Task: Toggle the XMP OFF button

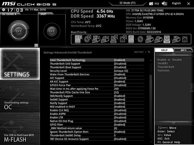Action: click(52, 31)
